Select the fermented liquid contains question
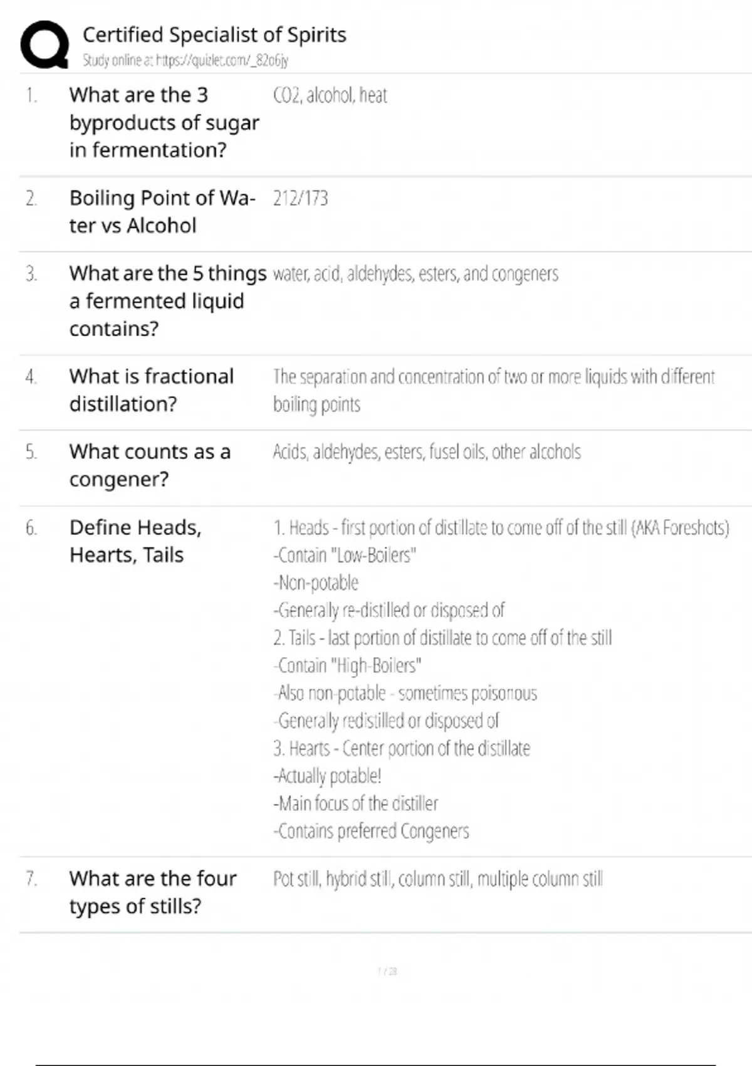 [167, 301]
